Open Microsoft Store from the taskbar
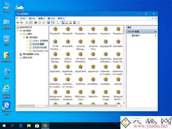The image size is (172, 129). pyautogui.click(x=37, y=126)
